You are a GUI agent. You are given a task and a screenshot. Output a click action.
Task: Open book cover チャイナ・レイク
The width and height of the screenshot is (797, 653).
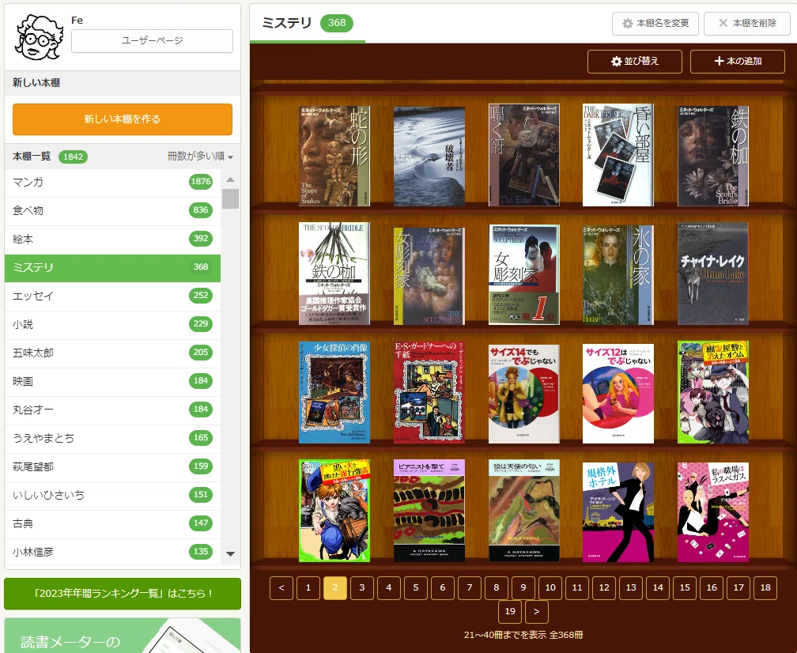click(x=713, y=274)
